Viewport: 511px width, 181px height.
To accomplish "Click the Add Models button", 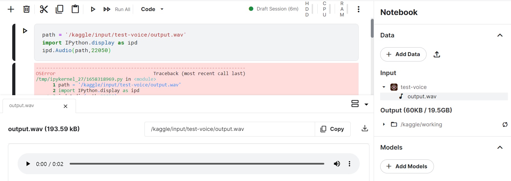I will pyautogui.click(x=407, y=167).
